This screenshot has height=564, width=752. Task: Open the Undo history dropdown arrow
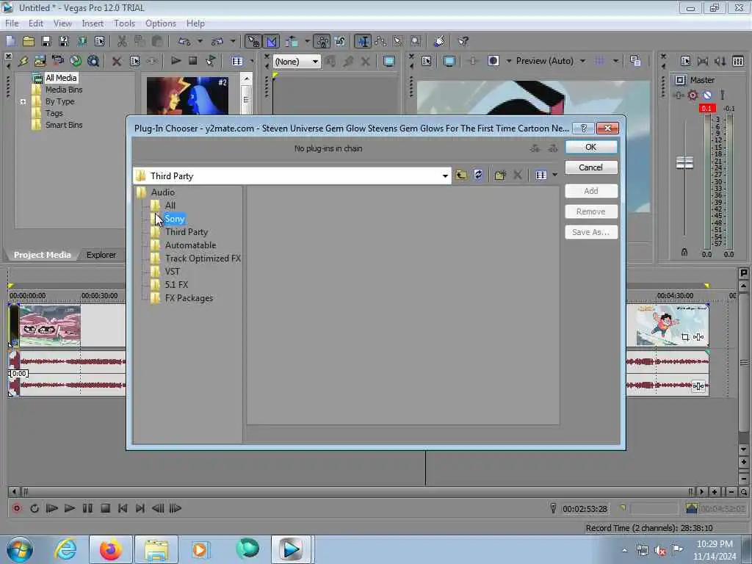click(200, 42)
